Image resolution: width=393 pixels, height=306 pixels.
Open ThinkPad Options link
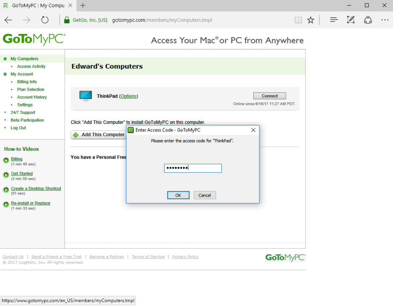128,96
